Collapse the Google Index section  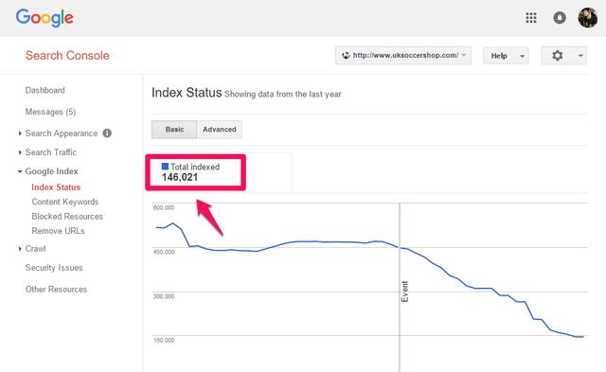(x=51, y=171)
